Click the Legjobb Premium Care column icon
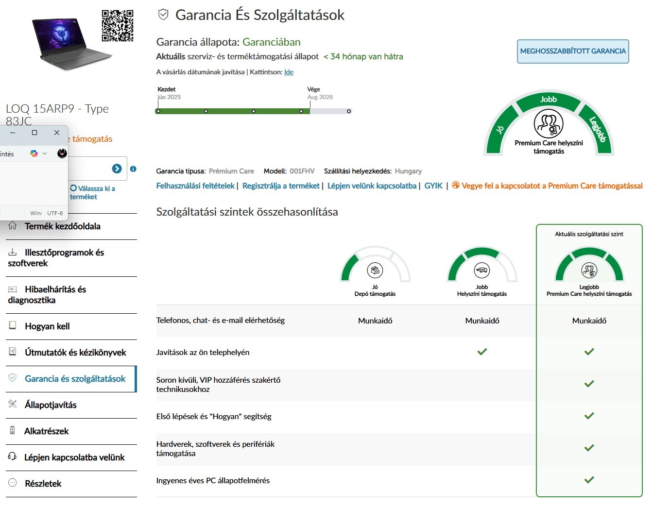The image size is (670, 507). coord(589,270)
